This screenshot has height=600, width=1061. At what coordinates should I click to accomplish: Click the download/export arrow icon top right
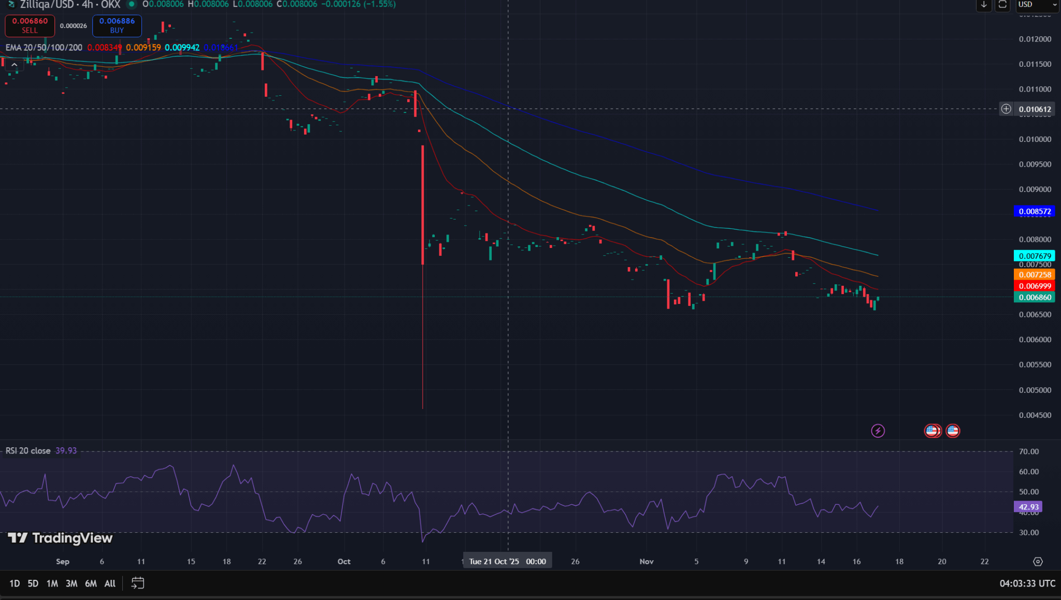[983, 5]
